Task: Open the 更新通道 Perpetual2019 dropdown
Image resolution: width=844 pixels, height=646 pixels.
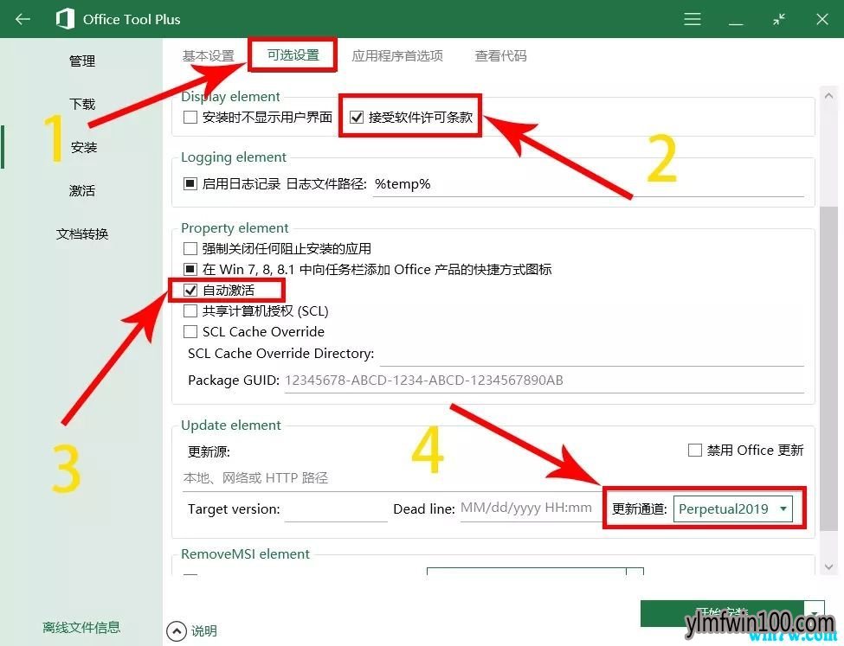Action: (x=733, y=508)
